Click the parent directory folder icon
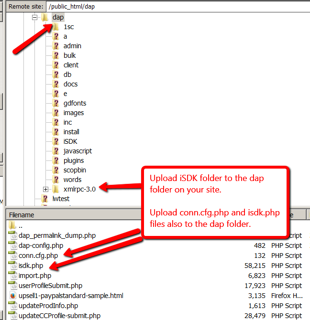Viewport: 310px width, 320px height. (13, 225)
